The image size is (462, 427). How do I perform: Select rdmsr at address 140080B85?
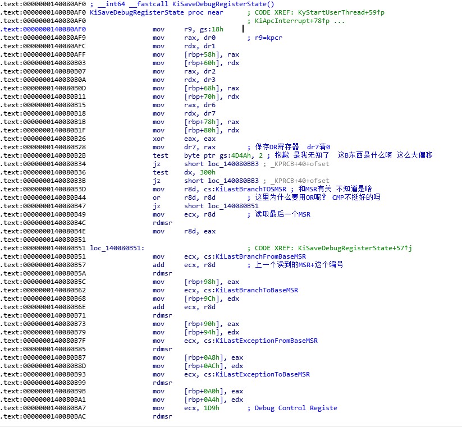[x=162, y=349]
